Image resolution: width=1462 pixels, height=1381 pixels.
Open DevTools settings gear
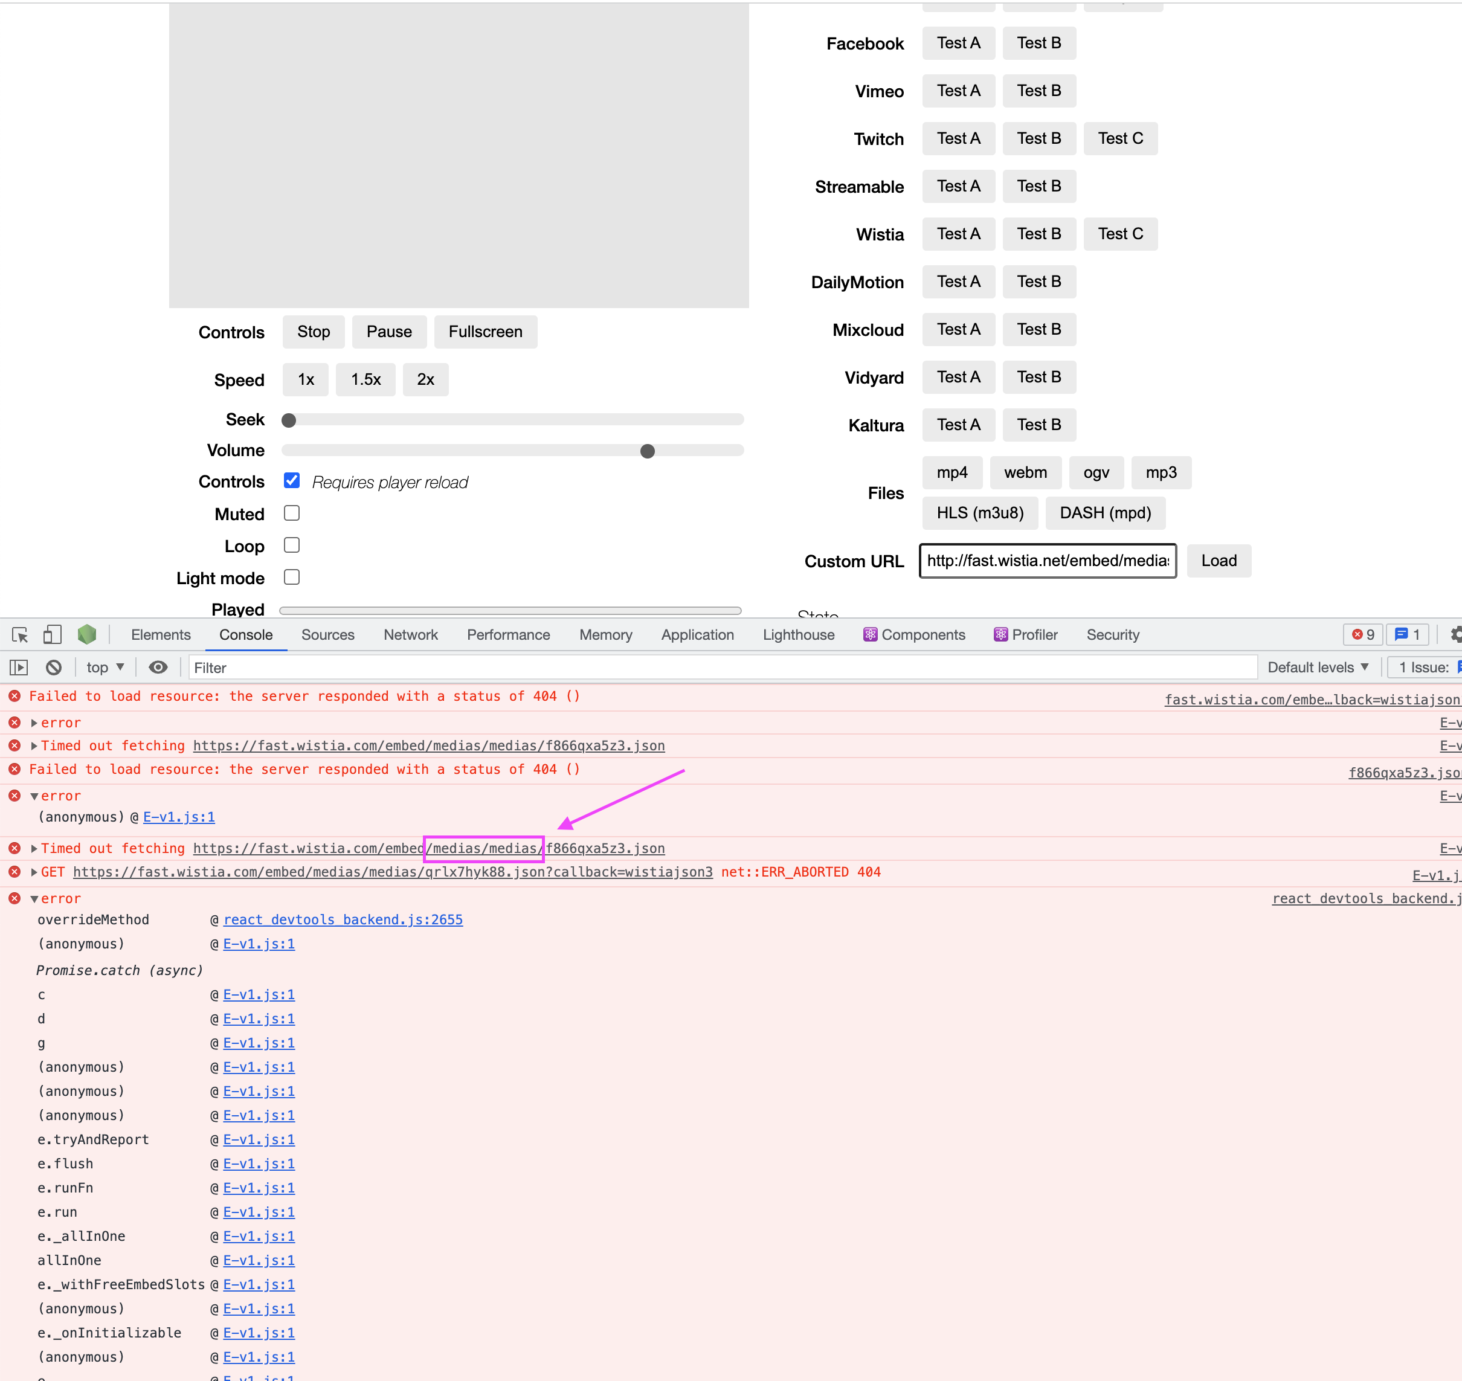(1456, 634)
